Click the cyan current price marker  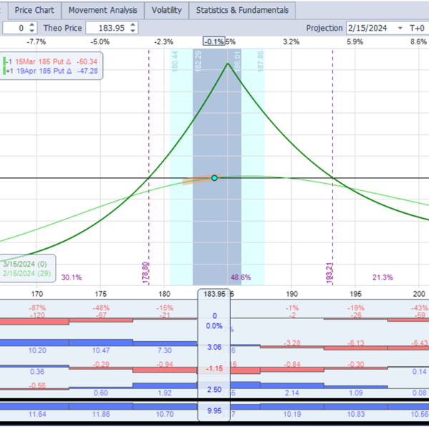[x=214, y=177]
